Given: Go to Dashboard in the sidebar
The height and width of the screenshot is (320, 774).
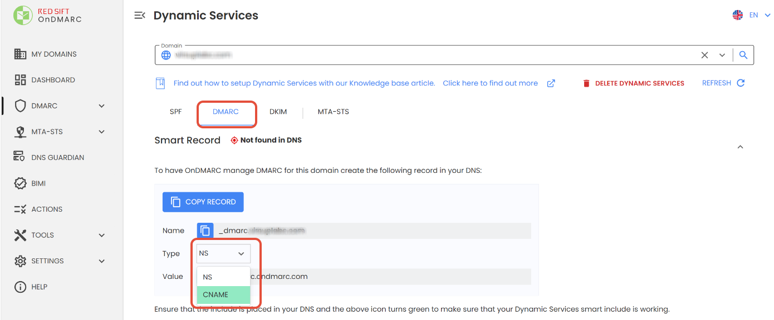Looking at the screenshot, I should pyautogui.click(x=53, y=80).
